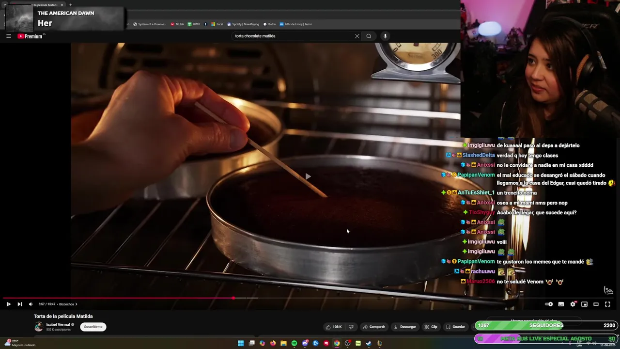The width and height of the screenshot is (620, 349).
Task: Mute the video volume
Action: point(31,304)
